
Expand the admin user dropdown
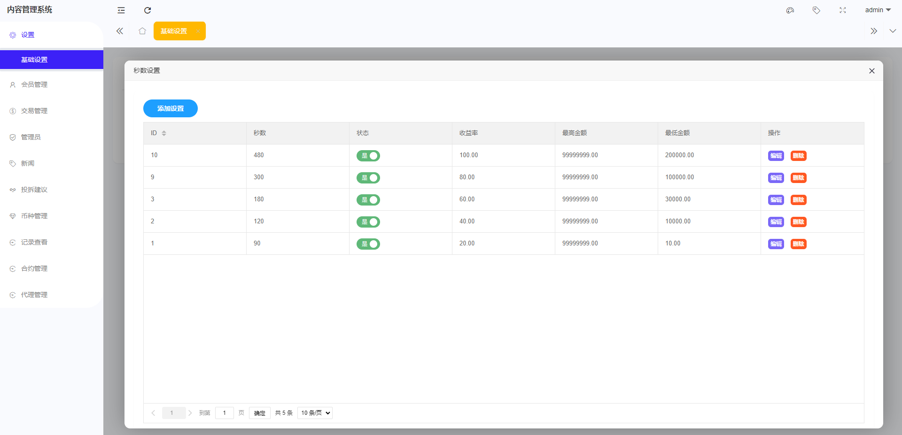[878, 10]
